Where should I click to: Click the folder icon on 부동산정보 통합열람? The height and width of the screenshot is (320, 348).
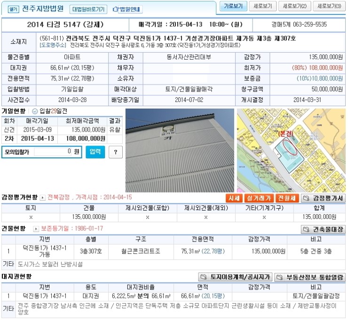click(x=280, y=277)
